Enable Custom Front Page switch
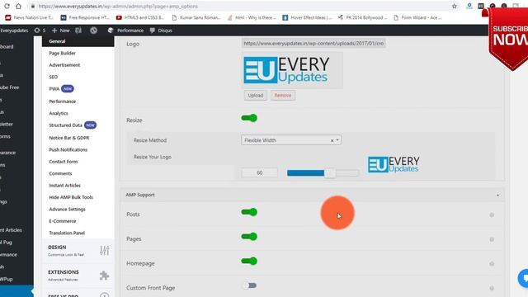Screen dimensions: 528x297 249,285
